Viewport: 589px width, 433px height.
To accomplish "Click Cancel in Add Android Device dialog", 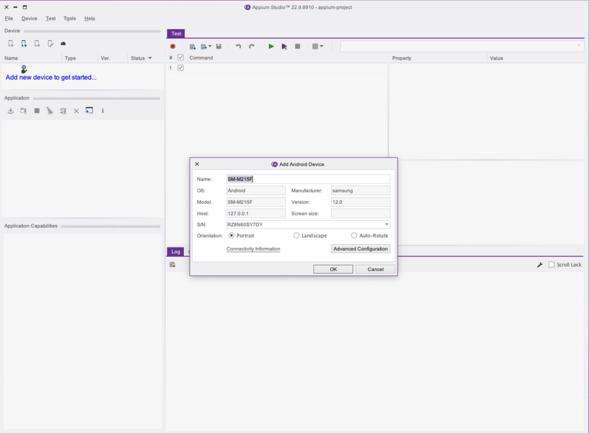I will [375, 269].
